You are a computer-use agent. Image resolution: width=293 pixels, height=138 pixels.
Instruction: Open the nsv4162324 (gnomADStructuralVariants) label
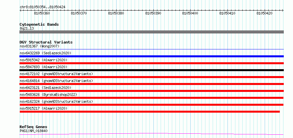56,101
